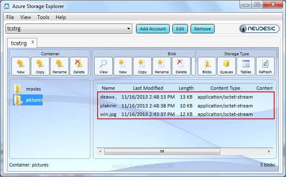Select the pictures container
The image size is (286, 177).
[28, 100]
